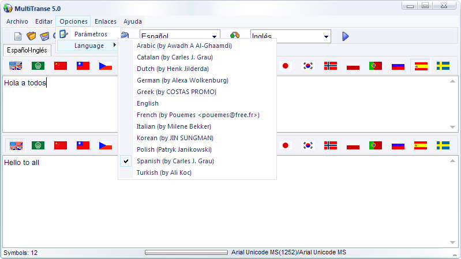This screenshot has height=259, width=461.
Task: Open the Ayuda menu
Action: pos(133,21)
